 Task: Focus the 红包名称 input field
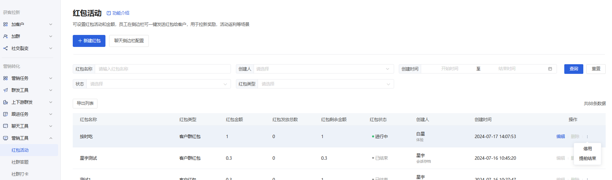click(163, 69)
